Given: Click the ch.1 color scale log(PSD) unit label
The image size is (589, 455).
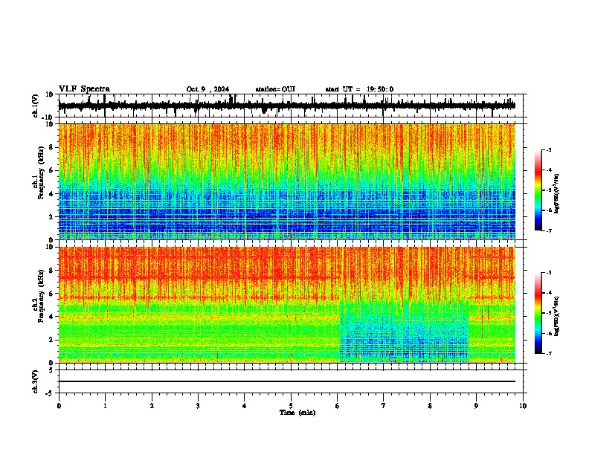Looking at the screenshot, I should pos(557,194).
